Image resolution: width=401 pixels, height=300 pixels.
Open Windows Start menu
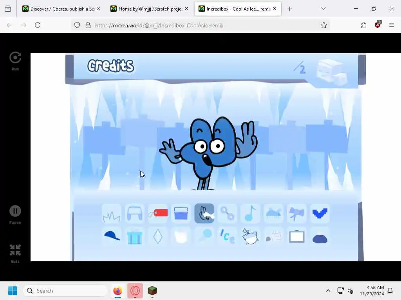[13, 291]
